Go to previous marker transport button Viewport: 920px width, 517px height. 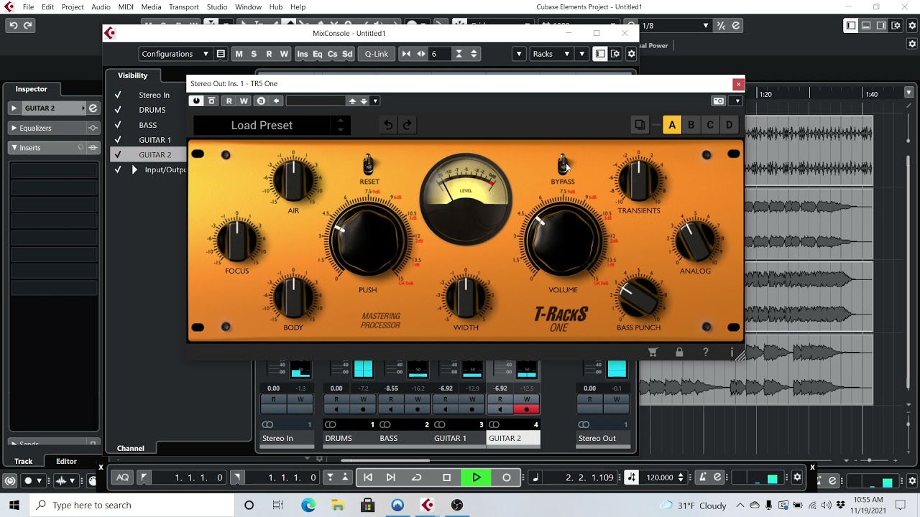[368, 478]
